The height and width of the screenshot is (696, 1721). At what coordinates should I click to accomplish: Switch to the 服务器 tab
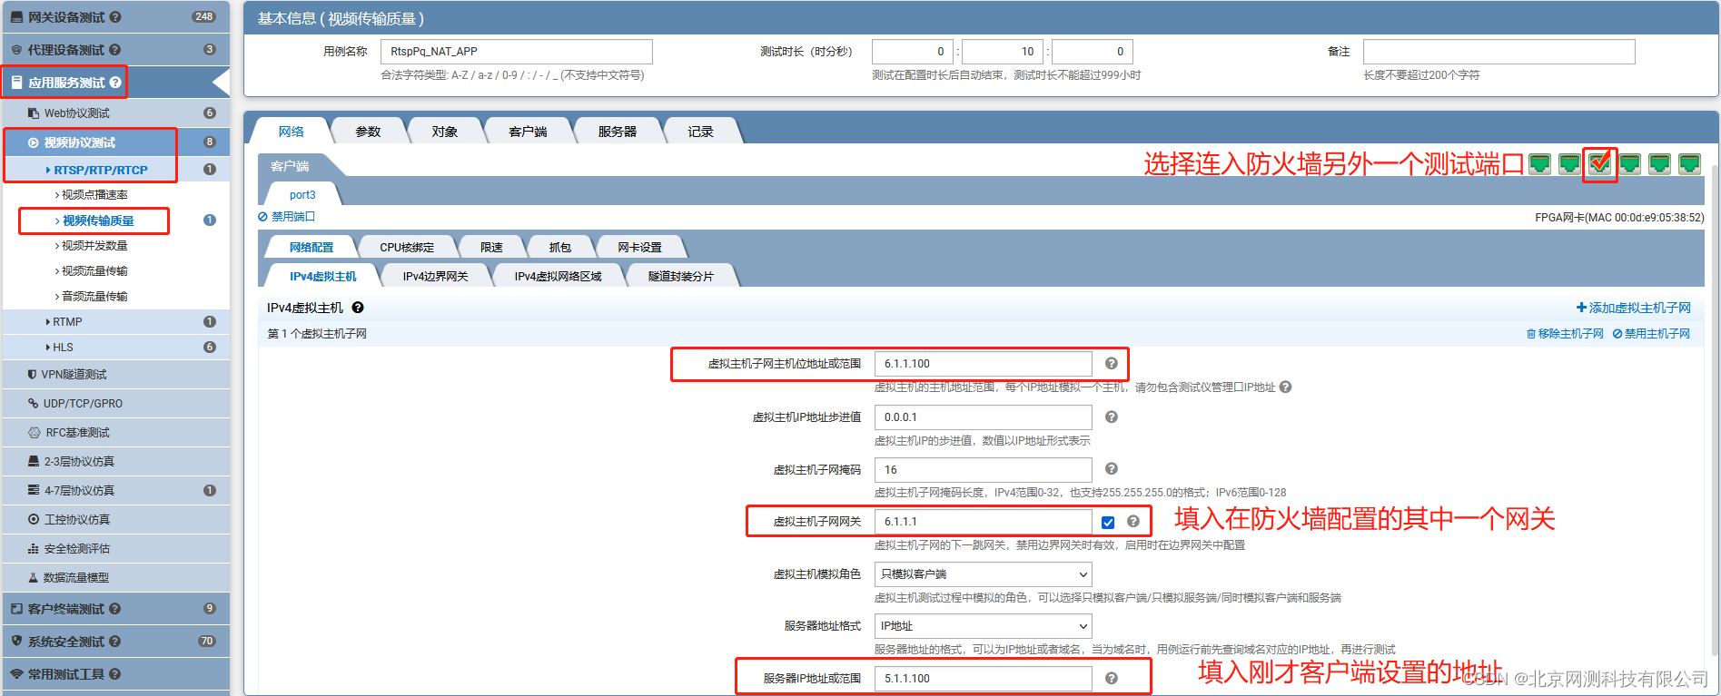618,132
